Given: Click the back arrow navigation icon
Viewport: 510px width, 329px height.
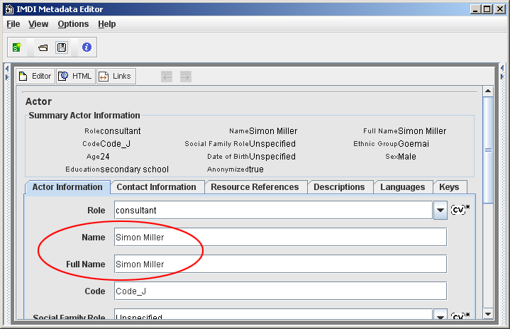Looking at the screenshot, I should click(167, 77).
